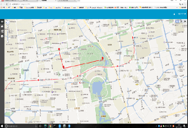Click the share-nodes icon in the sidebar
Image resolution: width=188 pixels, height=128 pixels.
click(x=2, y=31)
